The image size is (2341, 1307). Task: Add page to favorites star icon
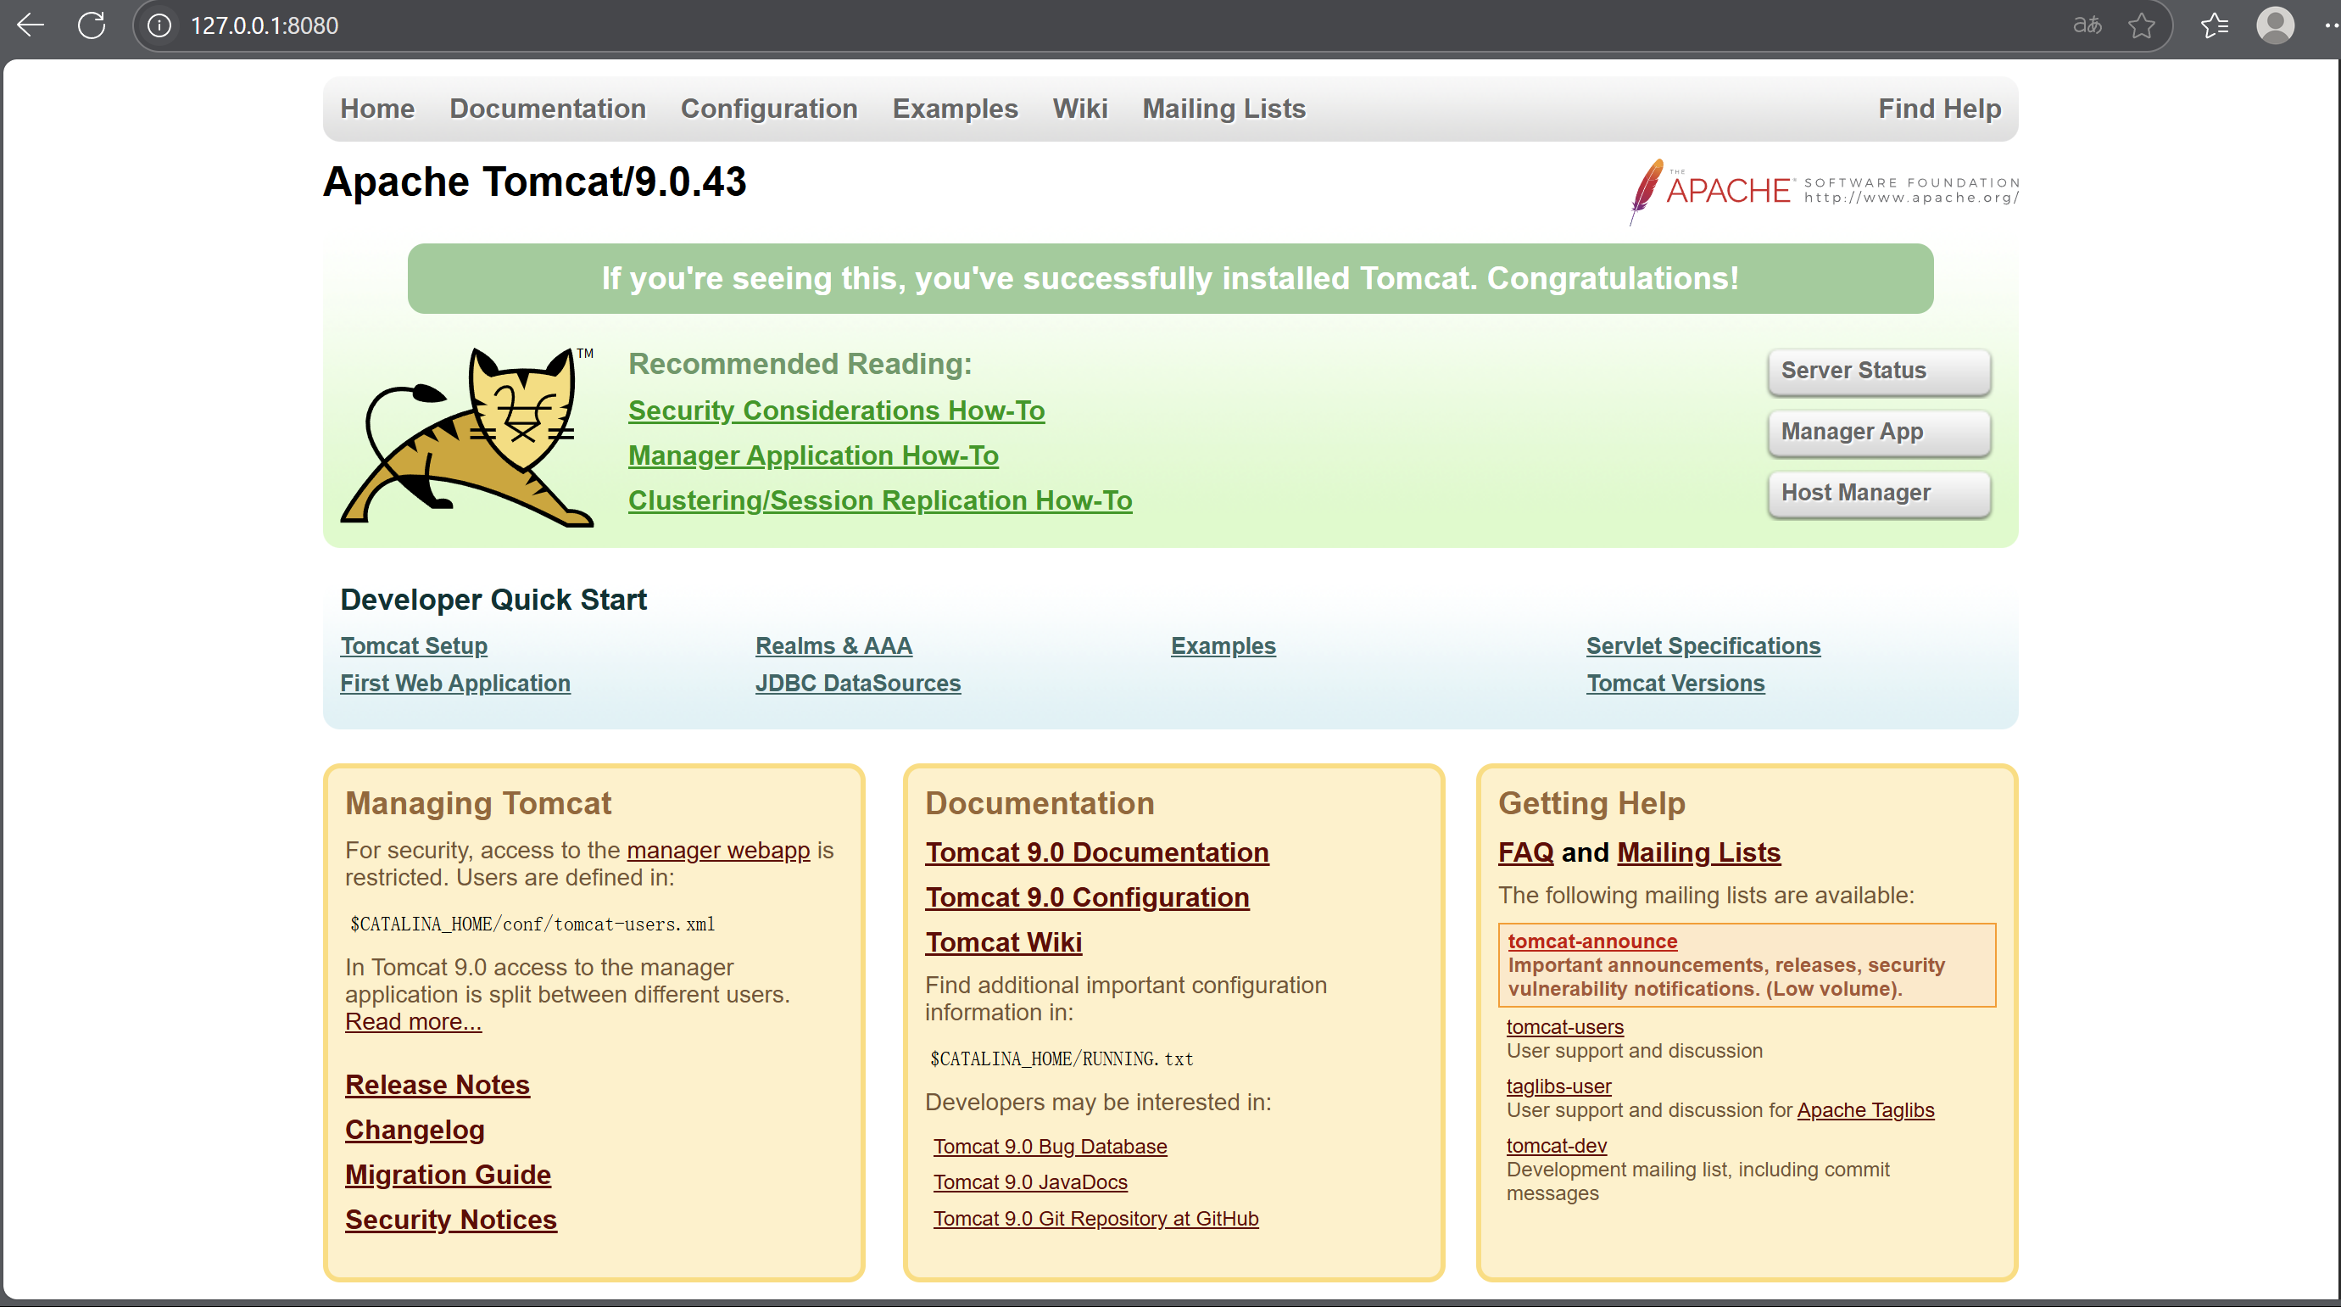point(2141,25)
